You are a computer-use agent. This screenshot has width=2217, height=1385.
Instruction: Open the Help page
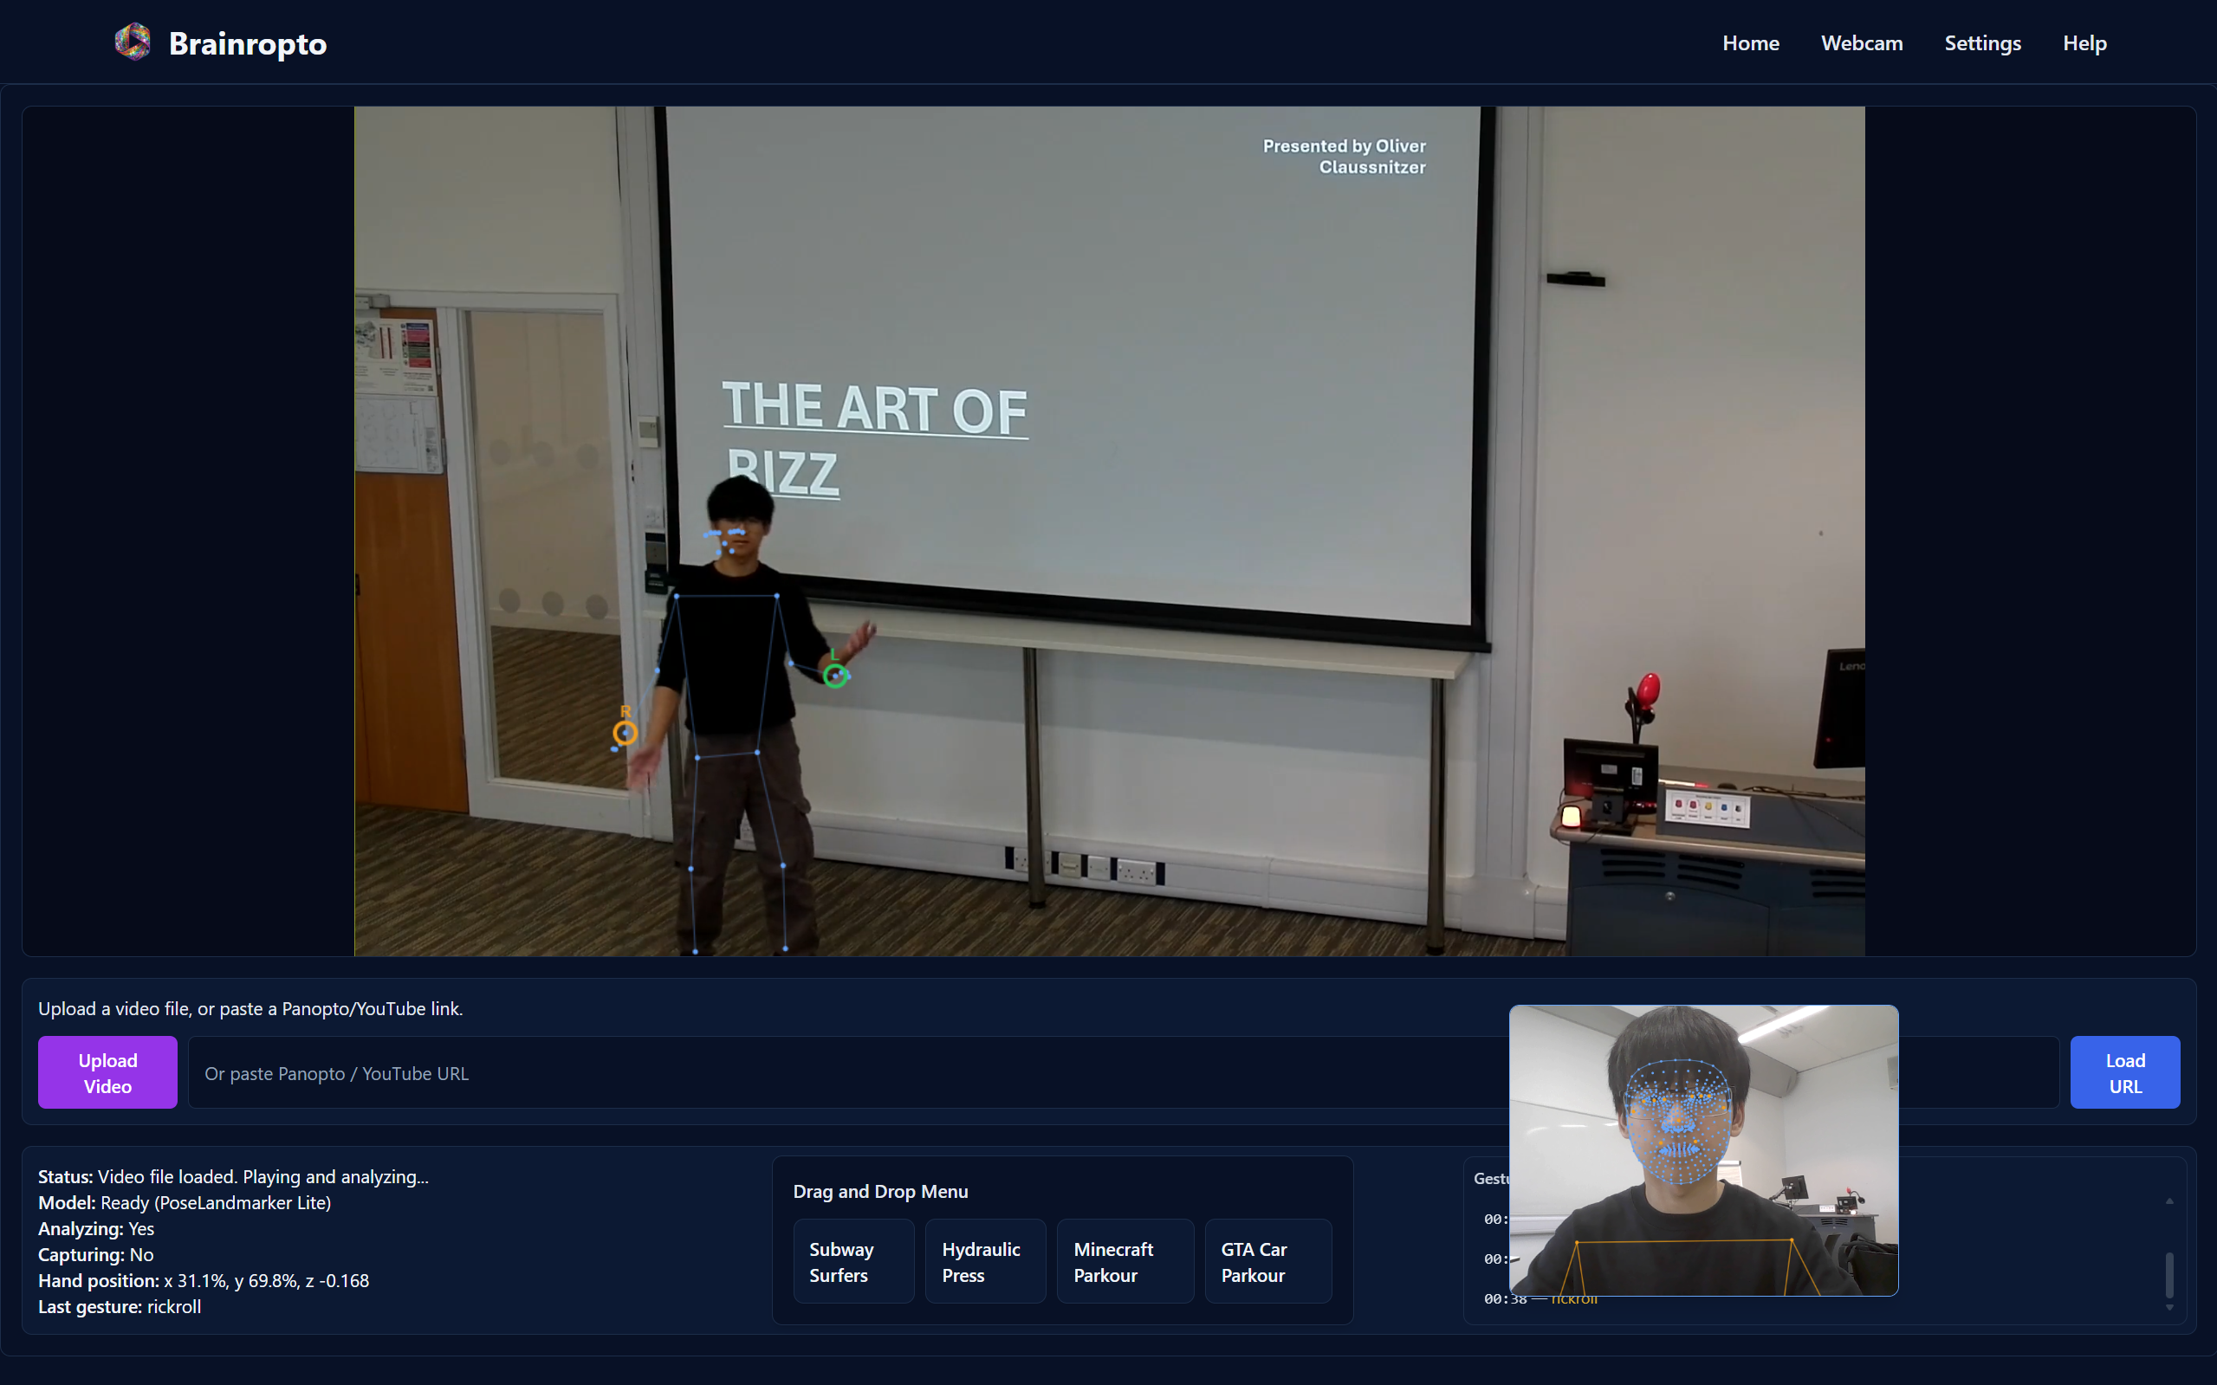click(2084, 43)
